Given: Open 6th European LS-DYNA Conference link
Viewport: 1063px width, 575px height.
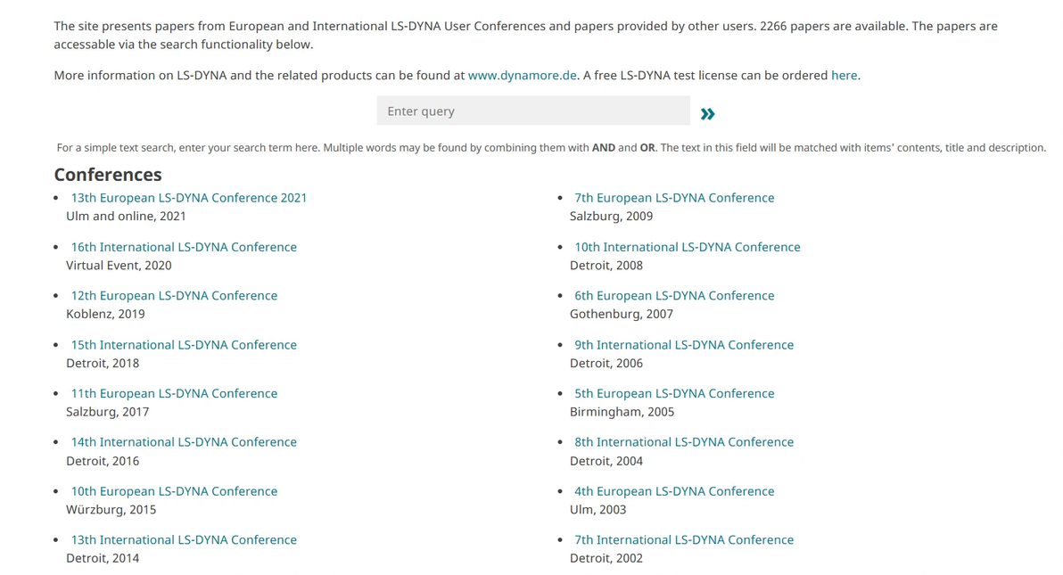Looking at the screenshot, I should tap(674, 296).
